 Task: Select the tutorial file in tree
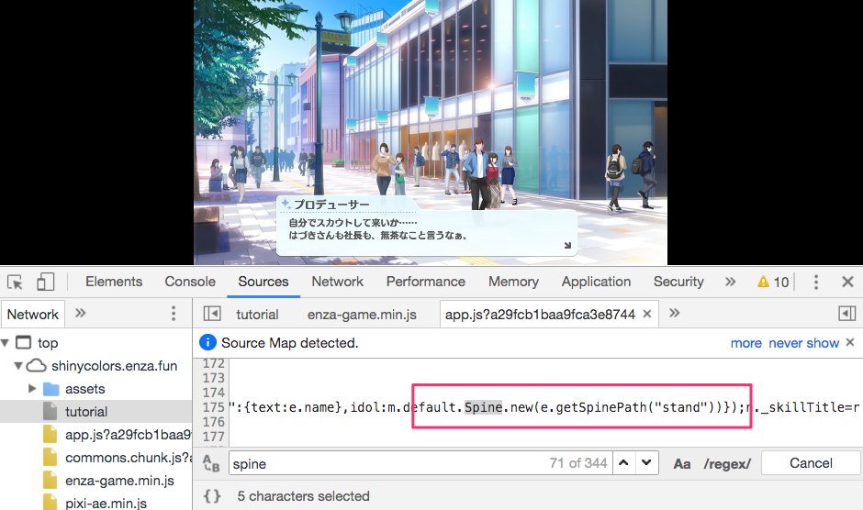86,412
